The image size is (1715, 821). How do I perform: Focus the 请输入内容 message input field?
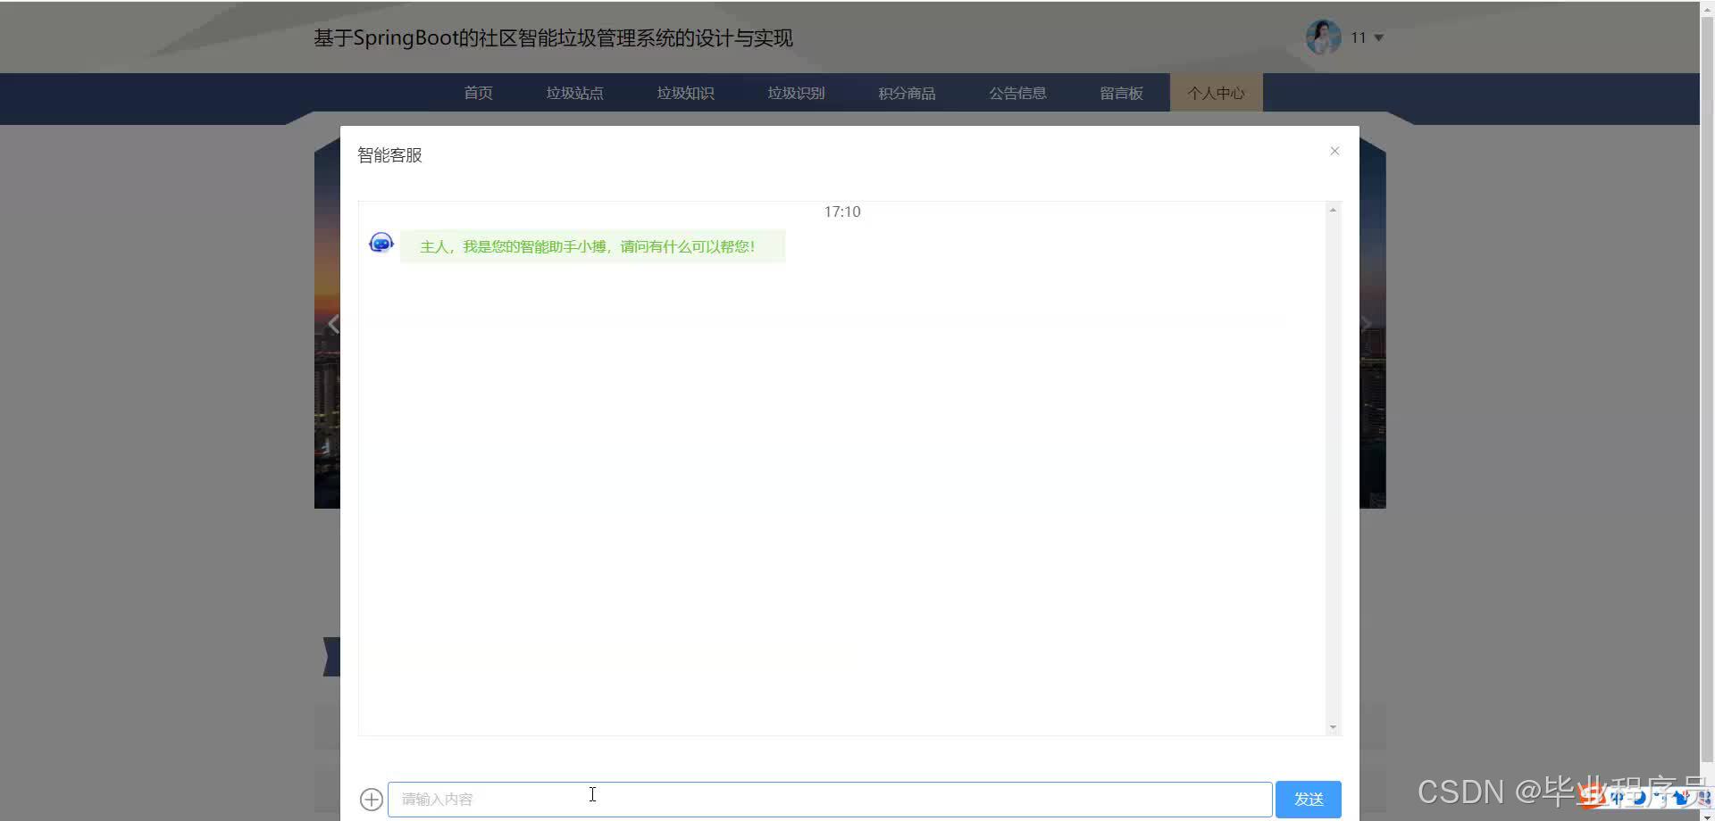tap(830, 800)
